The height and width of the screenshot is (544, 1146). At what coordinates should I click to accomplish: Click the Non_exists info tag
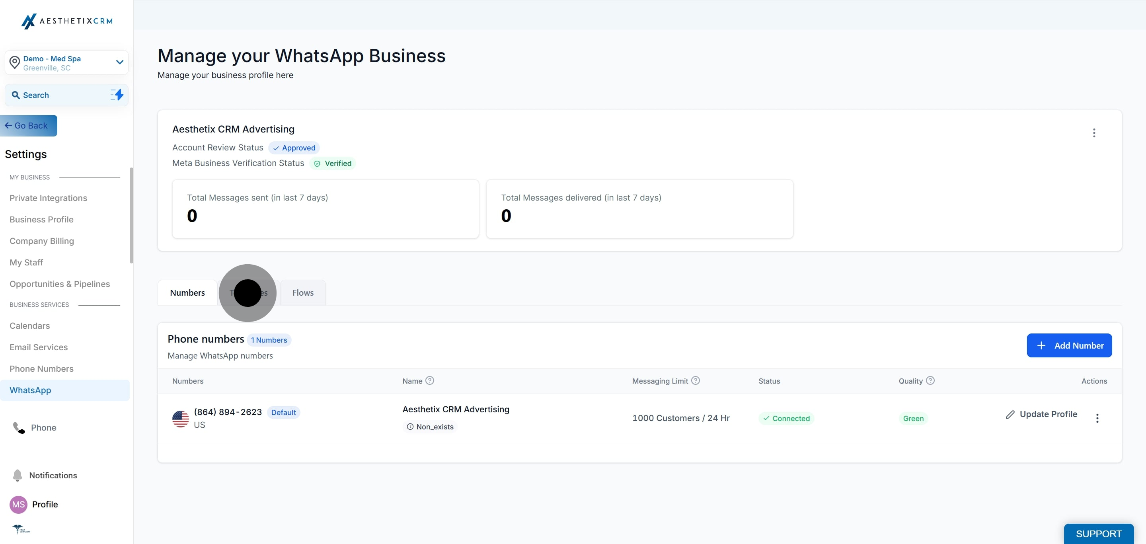[430, 427]
